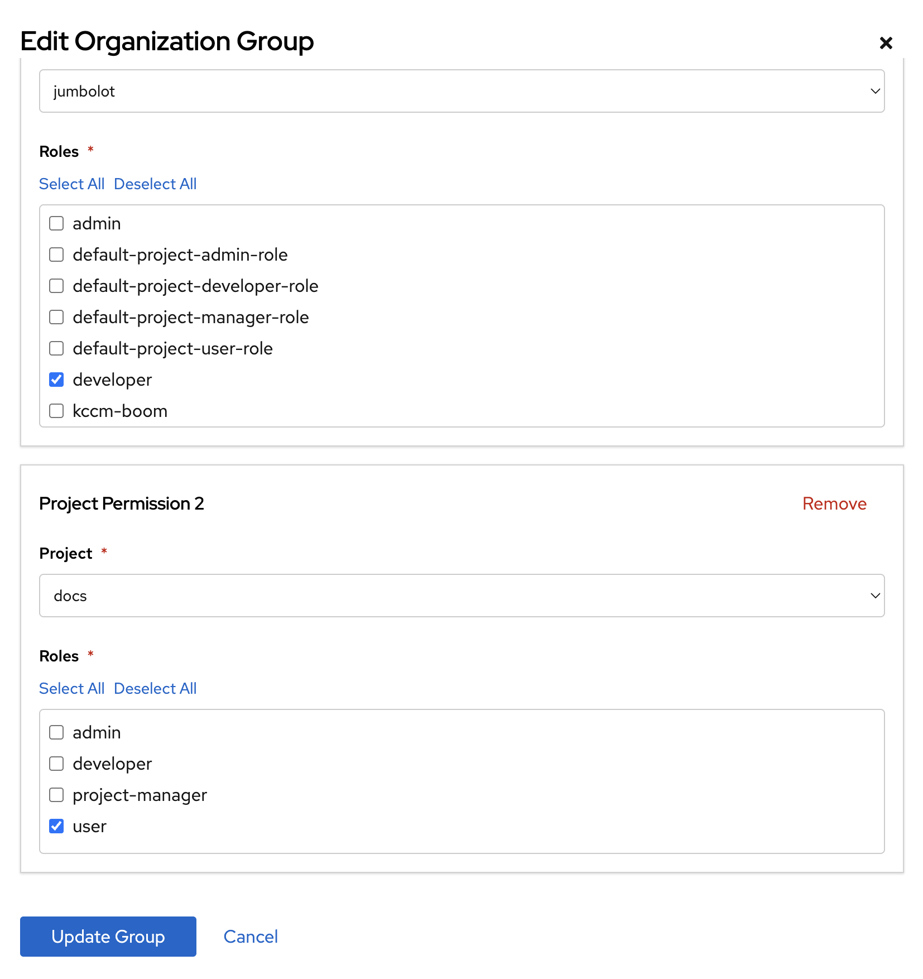Click Deselect All under Project Permission 2
This screenshot has height=979, width=923.
coord(155,688)
